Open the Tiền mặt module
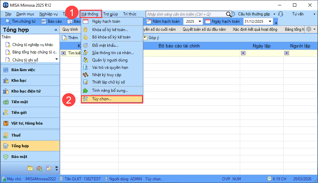318x183 pixels. point(20,102)
